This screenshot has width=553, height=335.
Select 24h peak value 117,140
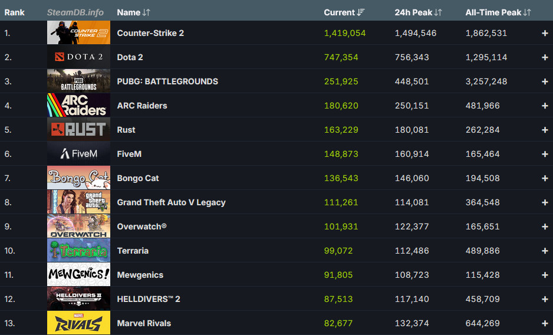point(412,299)
